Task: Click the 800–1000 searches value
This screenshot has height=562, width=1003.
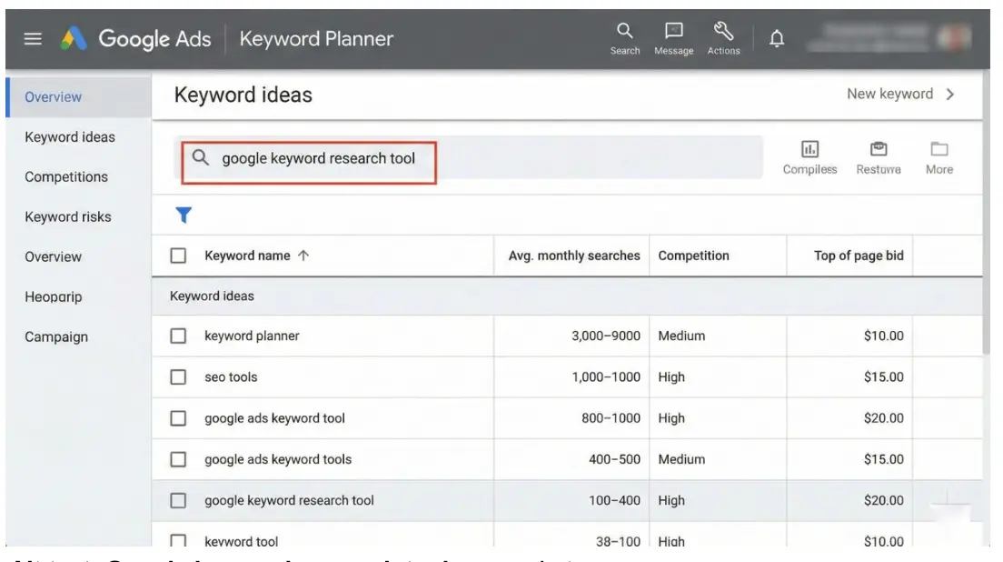Action: (611, 418)
